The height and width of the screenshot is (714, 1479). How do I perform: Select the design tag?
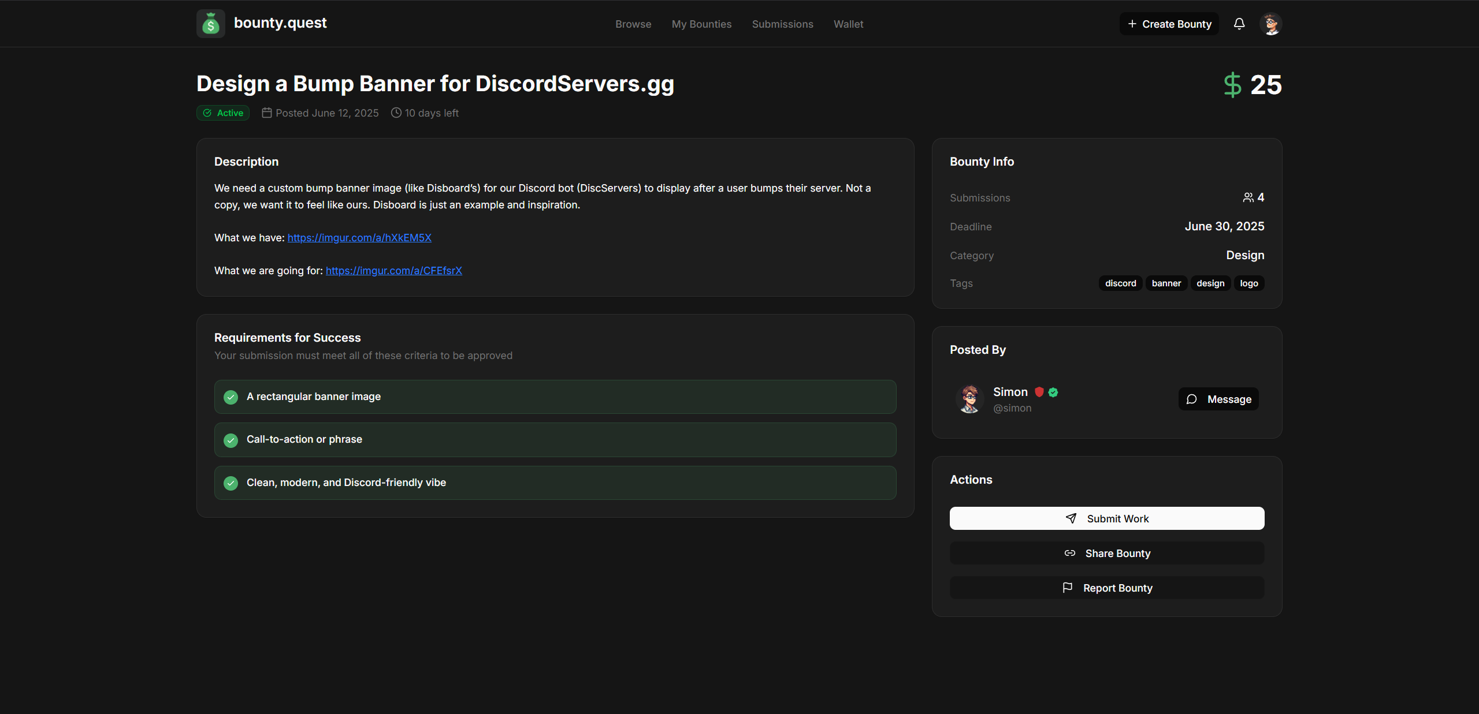[x=1210, y=283]
